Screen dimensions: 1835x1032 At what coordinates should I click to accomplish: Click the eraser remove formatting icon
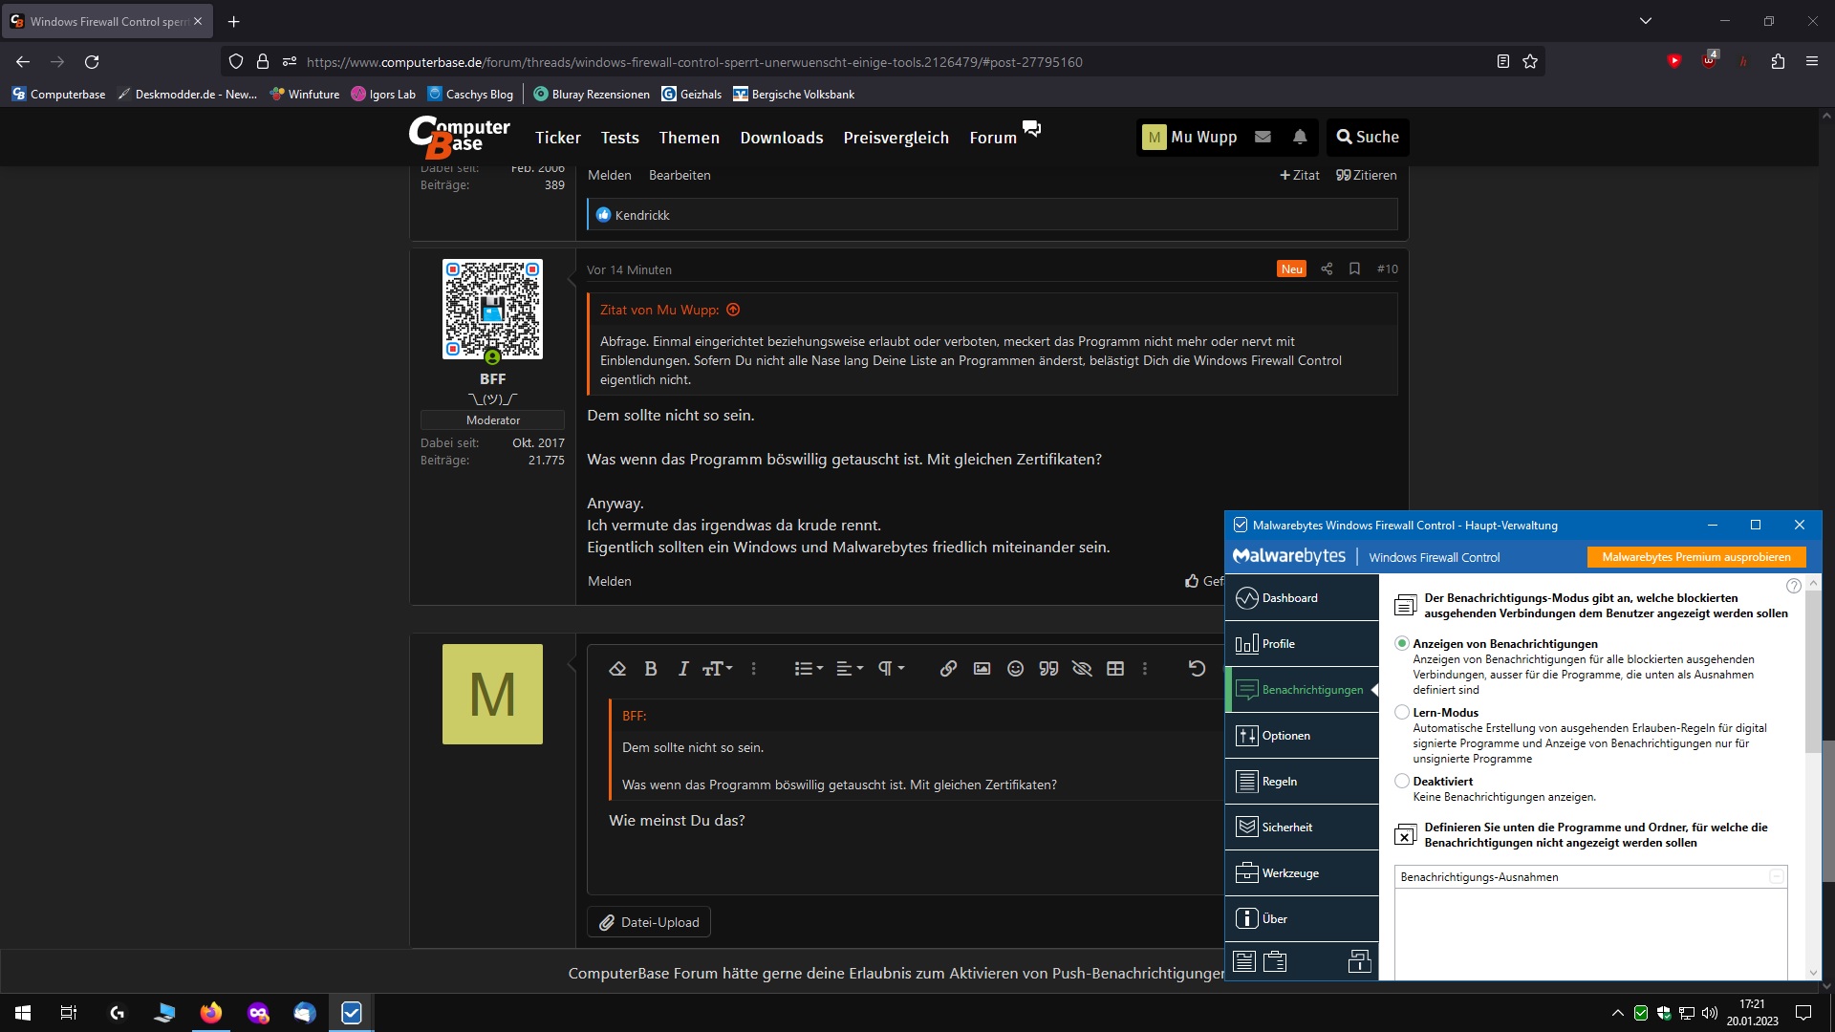coord(617,669)
